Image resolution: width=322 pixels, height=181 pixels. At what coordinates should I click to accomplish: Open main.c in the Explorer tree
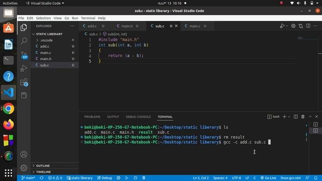pyautogui.click(x=55, y=53)
